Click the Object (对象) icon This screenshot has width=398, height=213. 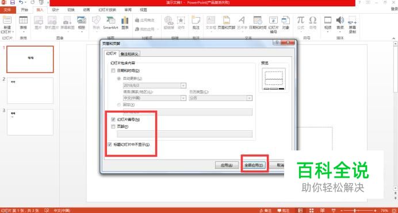coord(285,20)
